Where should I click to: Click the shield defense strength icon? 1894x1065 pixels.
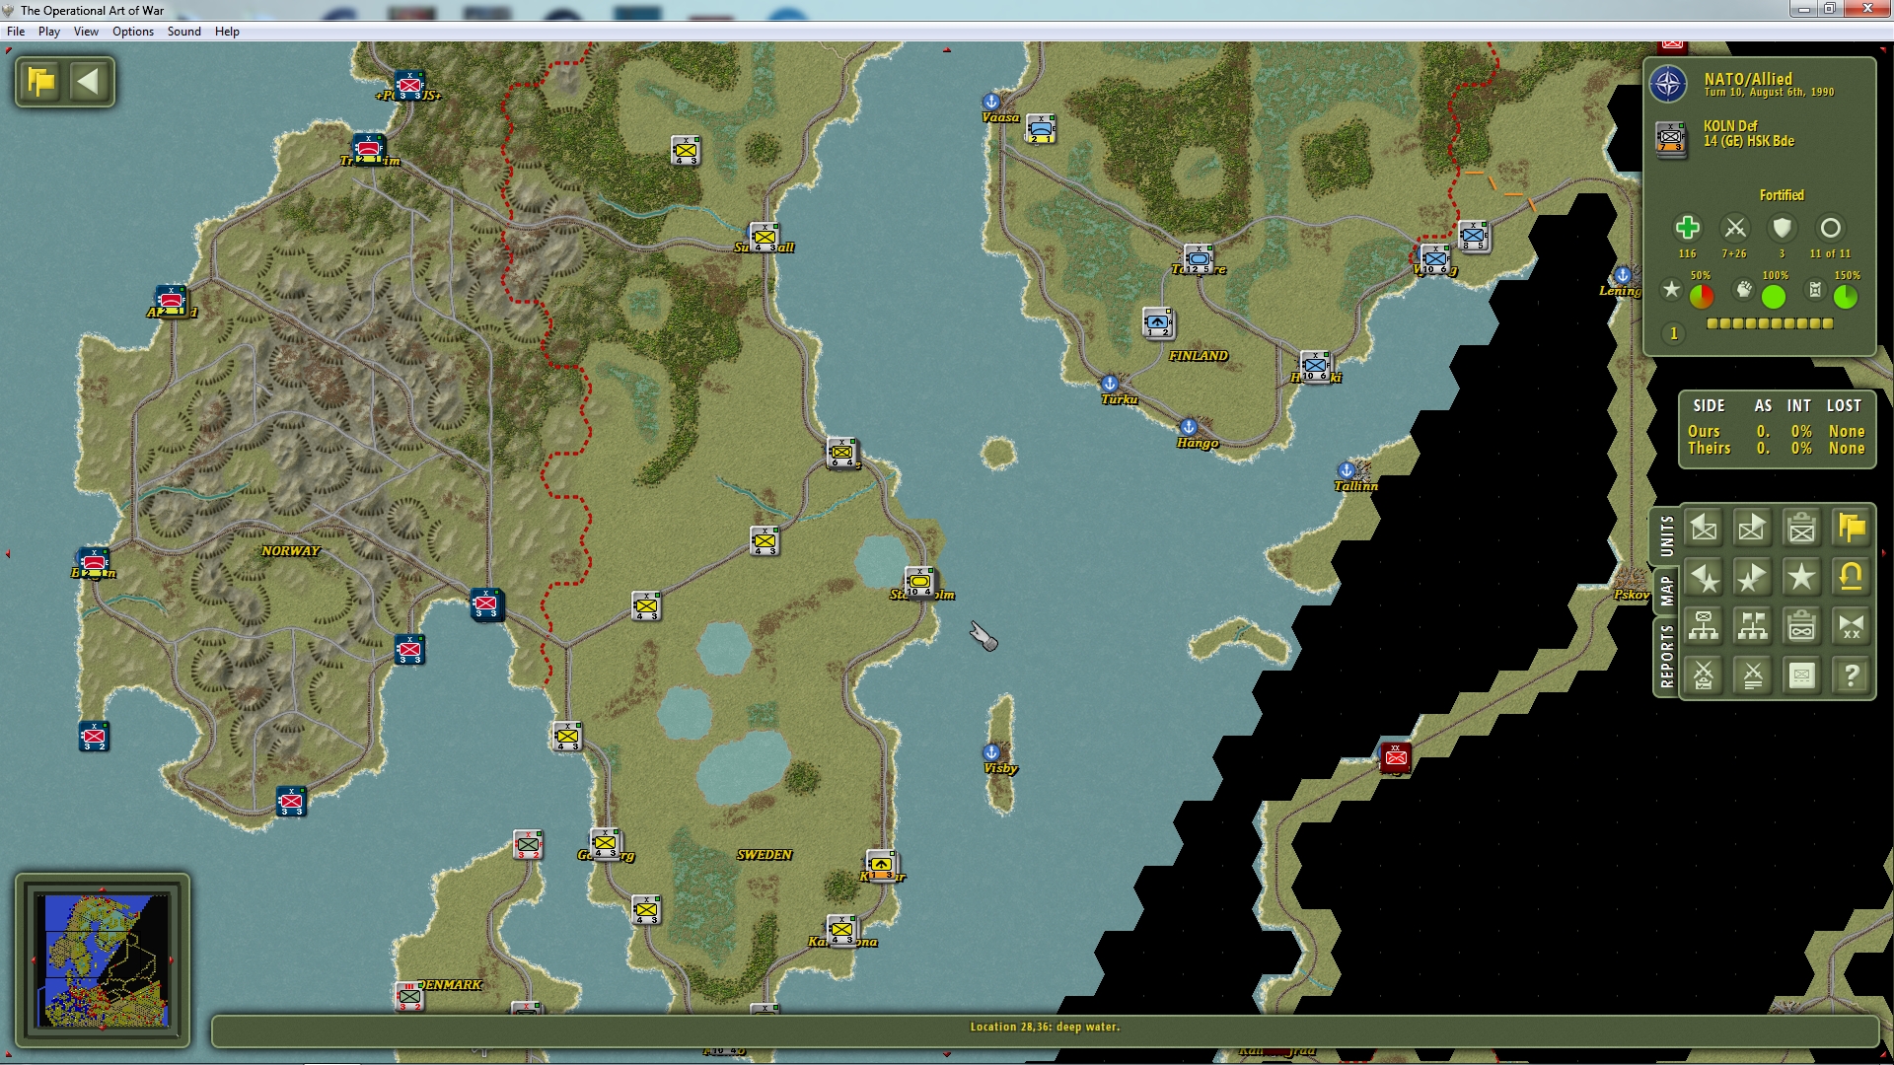(x=1782, y=228)
